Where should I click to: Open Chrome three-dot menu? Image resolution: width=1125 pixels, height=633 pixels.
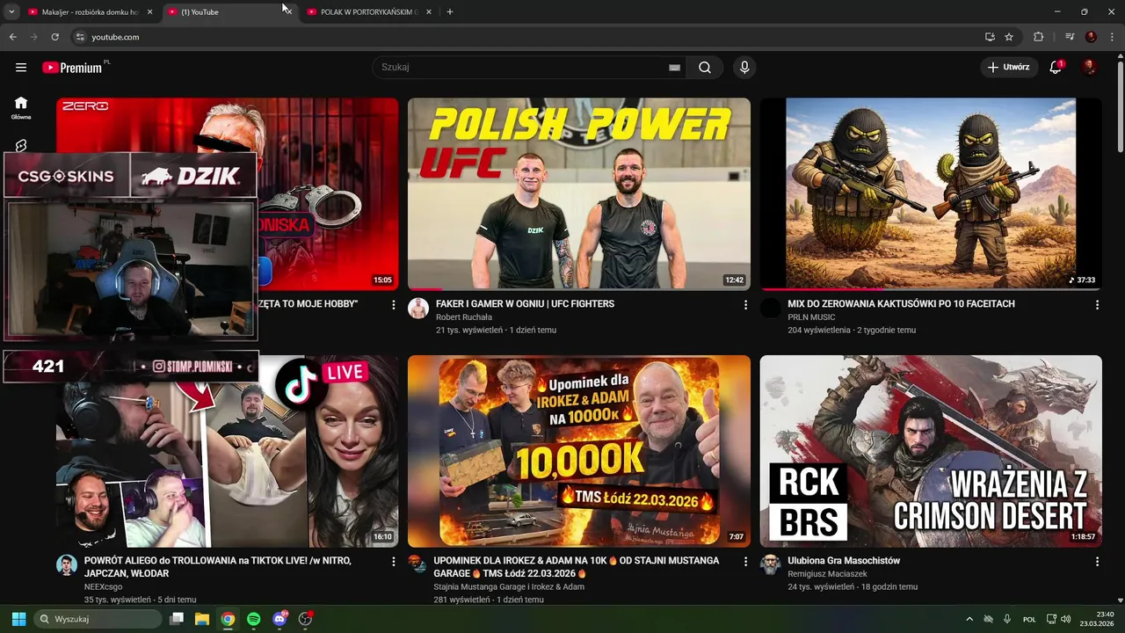tap(1112, 37)
